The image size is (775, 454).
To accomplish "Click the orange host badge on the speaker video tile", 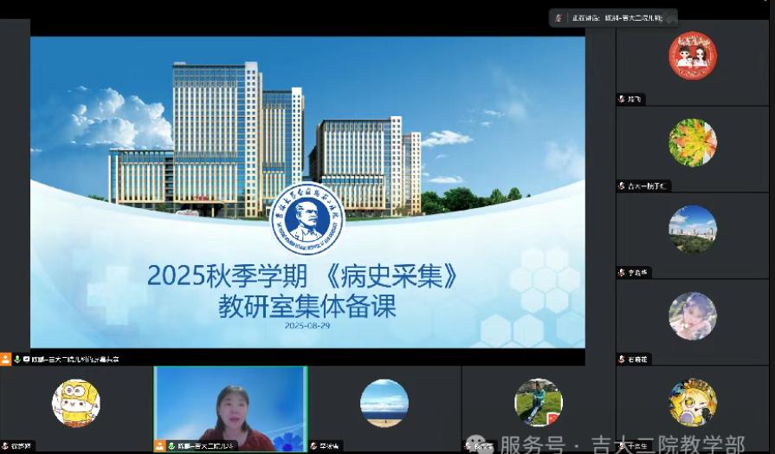I will [159, 445].
